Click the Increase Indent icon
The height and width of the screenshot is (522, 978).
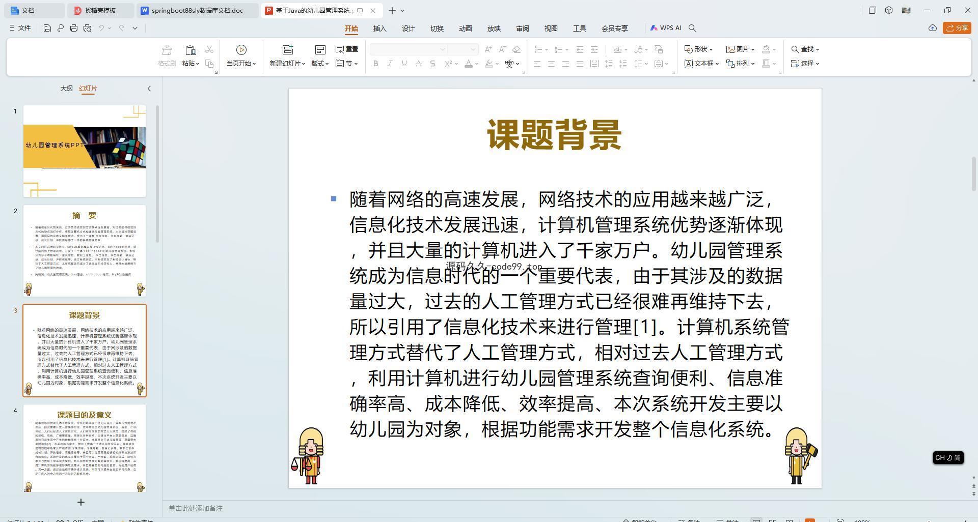[x=594, y=49]
